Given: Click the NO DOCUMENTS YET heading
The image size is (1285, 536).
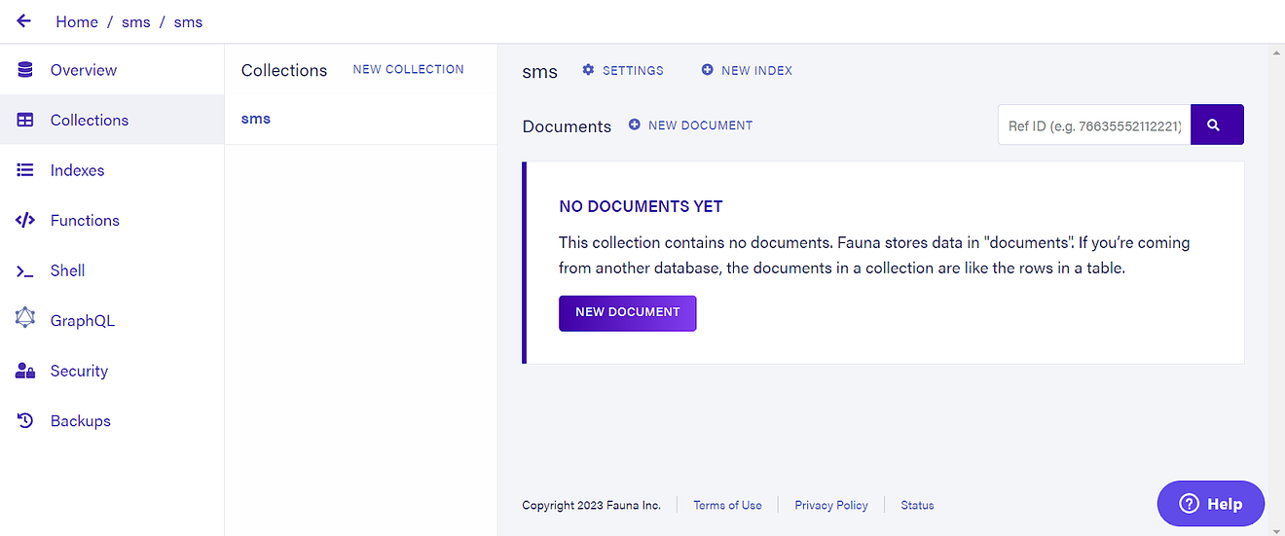Looking at the screenshot, I should [641, 206].
